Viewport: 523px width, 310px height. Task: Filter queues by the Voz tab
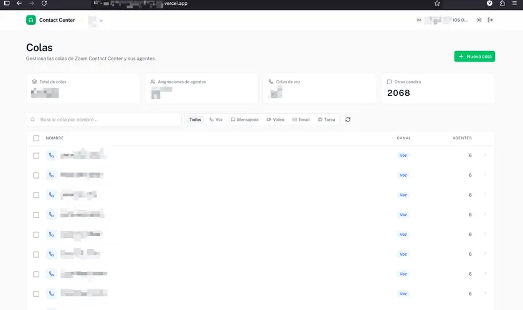click(216, 120)
